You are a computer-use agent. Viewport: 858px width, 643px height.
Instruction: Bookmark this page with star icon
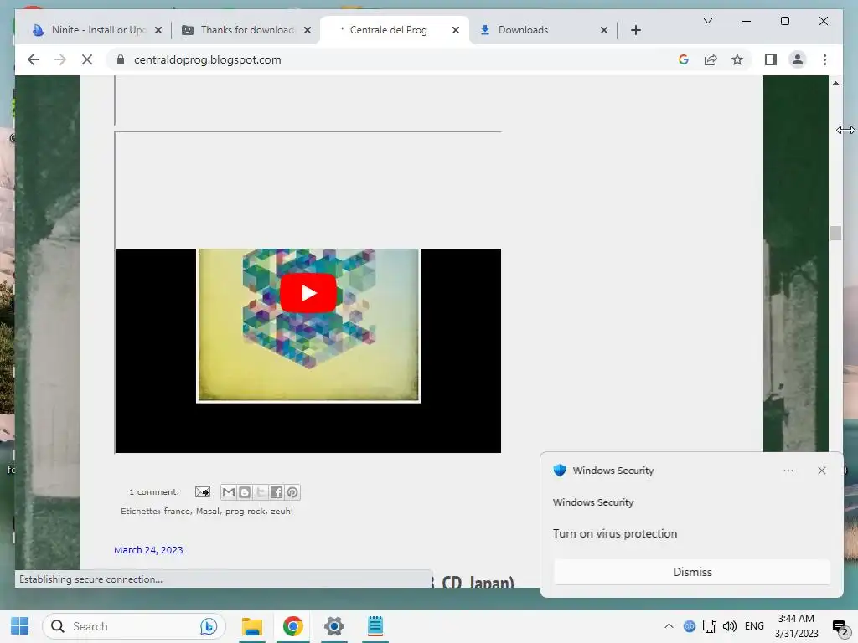coord(737,59)
